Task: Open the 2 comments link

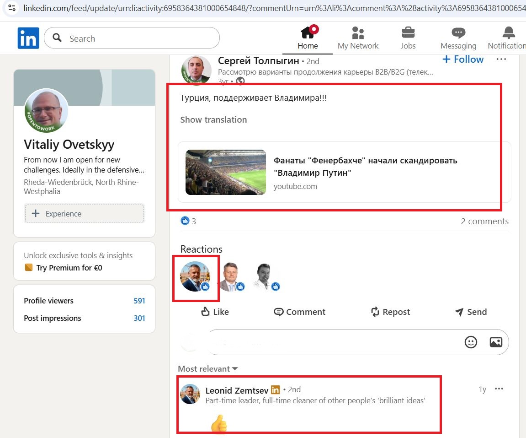Action: click(484, 221)
